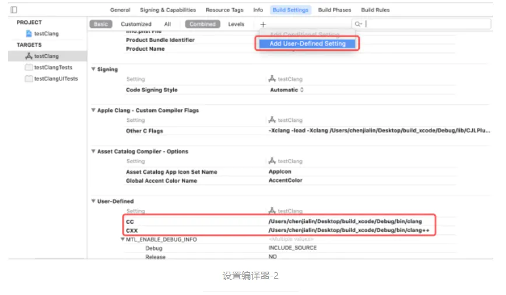The height and width of the screenshot is (295, 506).
Task: Click the MTL_ENABLE_DEBUG_INFO setting name
Action: tap(161, 240)
